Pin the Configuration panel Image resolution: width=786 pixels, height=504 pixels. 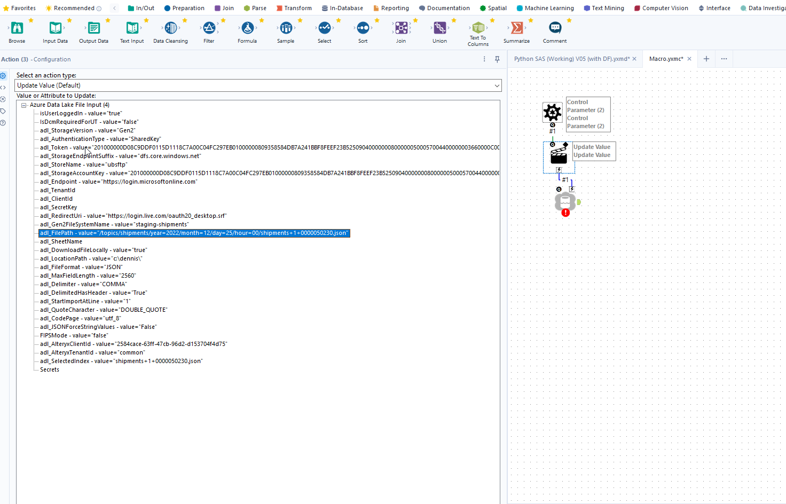(497, 59)
